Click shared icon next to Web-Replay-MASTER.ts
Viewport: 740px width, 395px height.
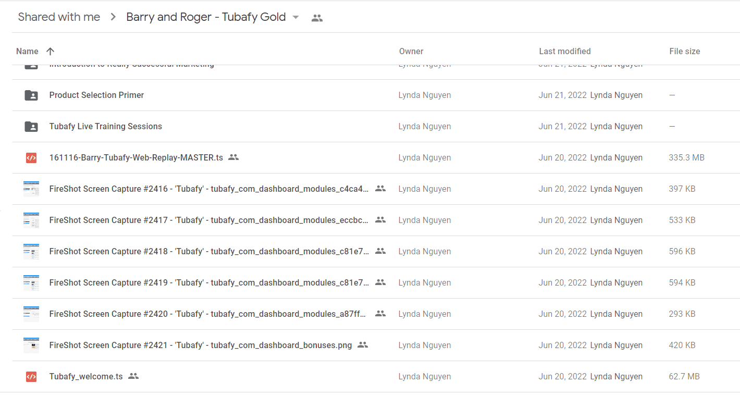pos(233,157)
